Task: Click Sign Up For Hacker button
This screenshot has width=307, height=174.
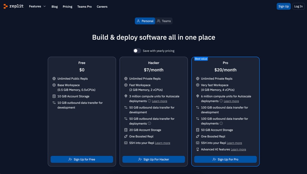Action: tap(154, 159)
